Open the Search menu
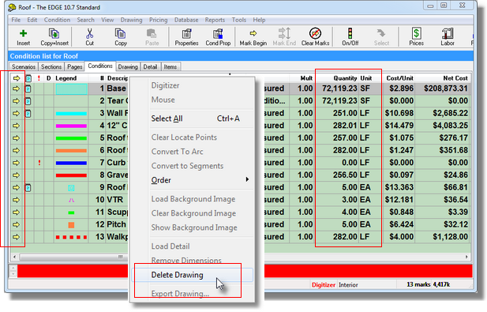Viewport: 487px width, 312px height. click(x=86, y=20)
